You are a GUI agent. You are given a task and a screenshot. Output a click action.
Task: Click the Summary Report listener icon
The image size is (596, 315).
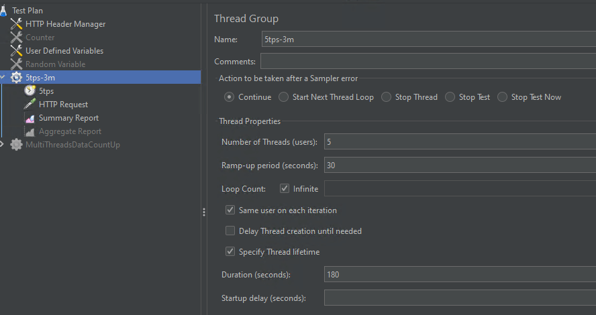tap(30, 118)
